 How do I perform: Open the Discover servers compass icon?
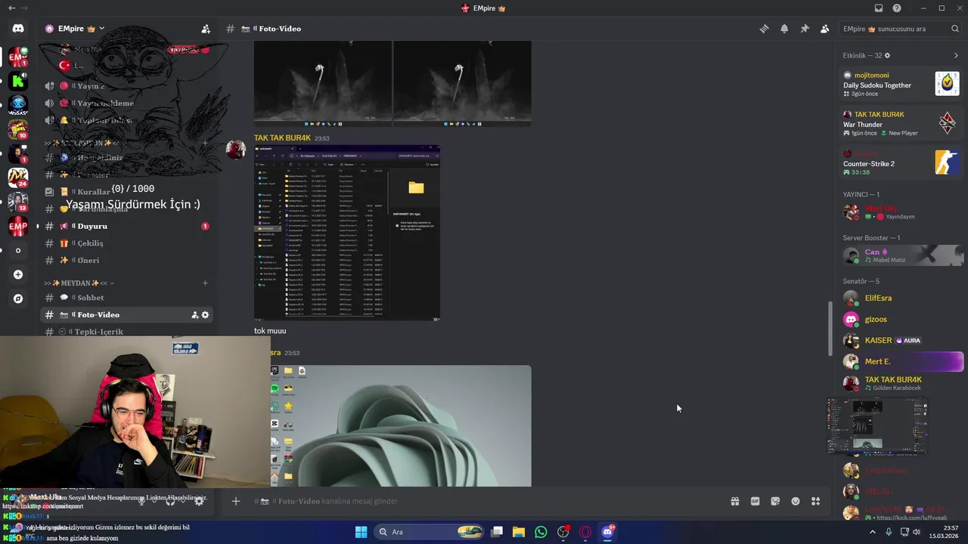(18, 298)
